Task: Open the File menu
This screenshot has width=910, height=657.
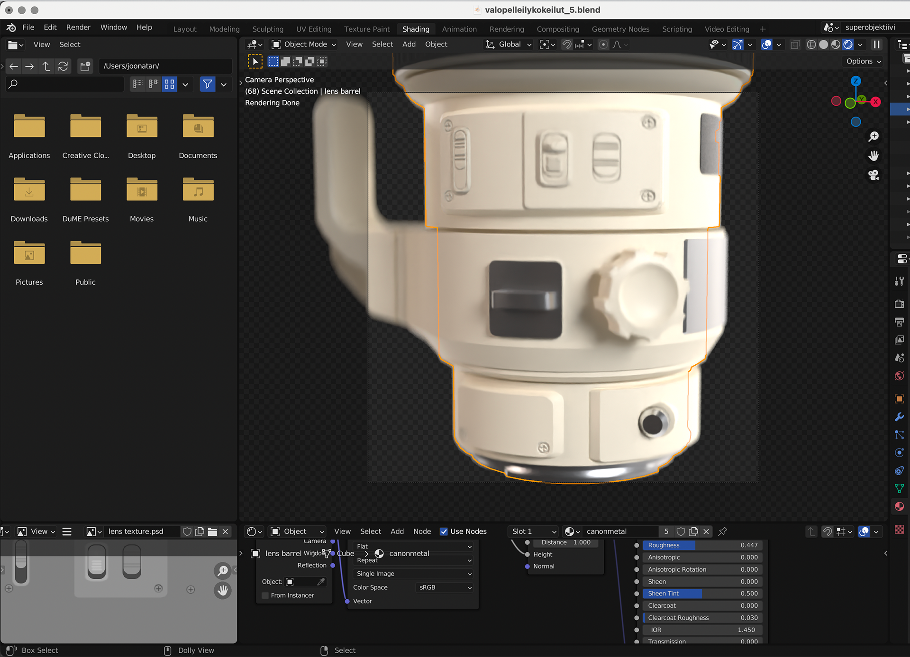Action: [28, 27]
